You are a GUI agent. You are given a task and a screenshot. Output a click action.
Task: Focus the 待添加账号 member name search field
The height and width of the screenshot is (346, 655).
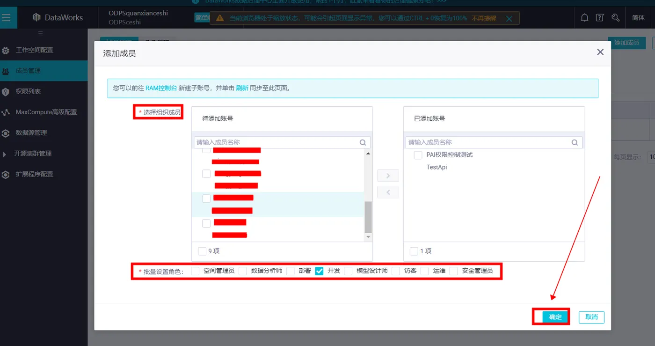pyautogui.click(x=282, y=142)
